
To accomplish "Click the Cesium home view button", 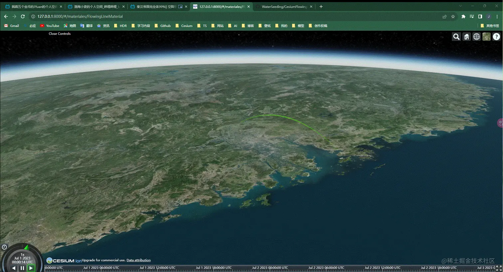I will (466, 37).
